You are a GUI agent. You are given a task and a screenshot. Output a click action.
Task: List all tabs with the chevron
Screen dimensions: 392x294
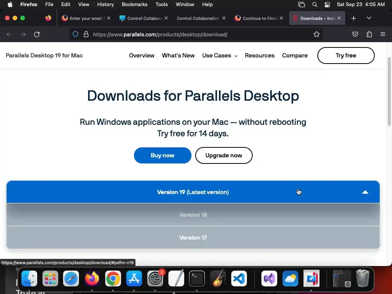(x=369, y=18)
